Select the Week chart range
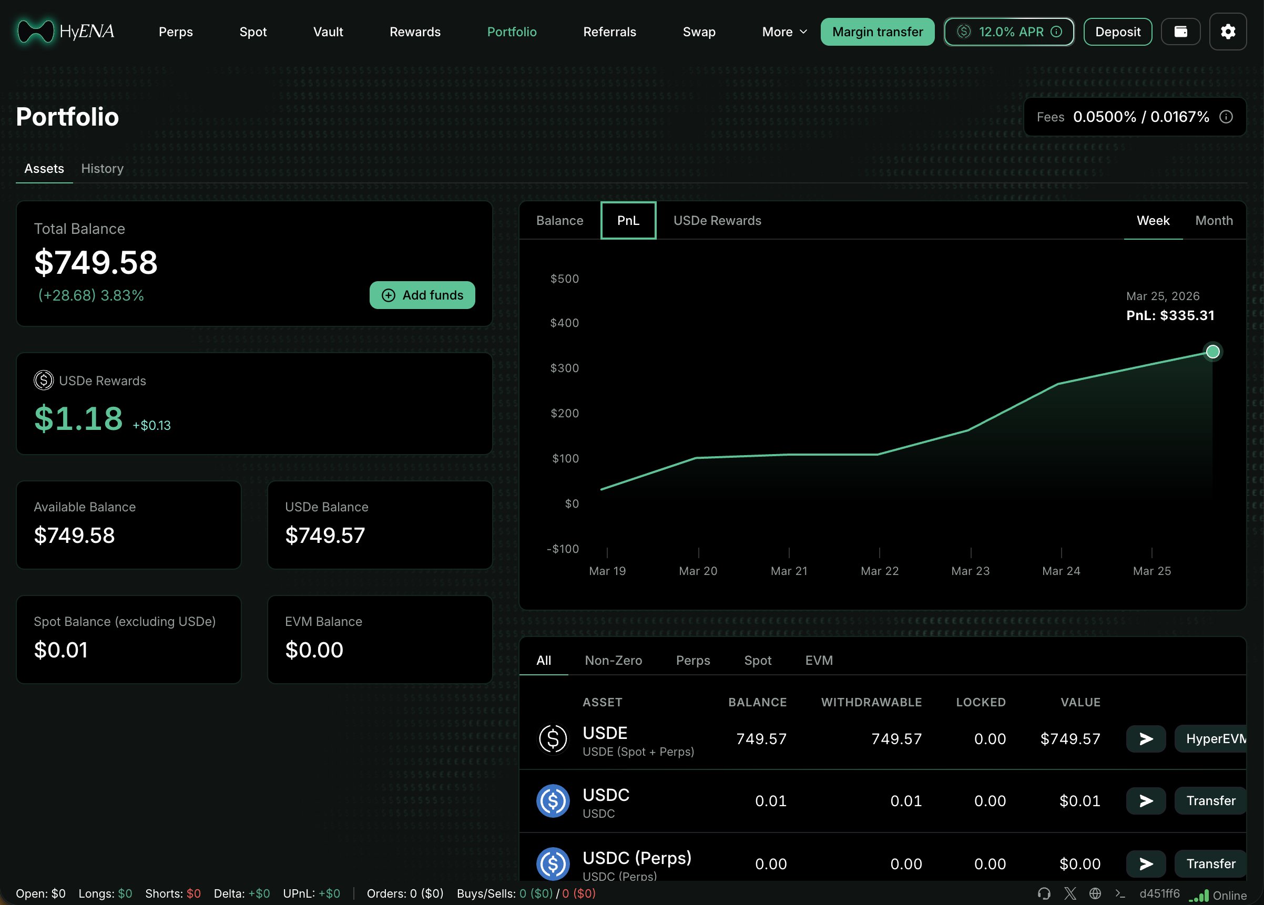This screenshot has height=905, width=1264. pos(1153,221)
